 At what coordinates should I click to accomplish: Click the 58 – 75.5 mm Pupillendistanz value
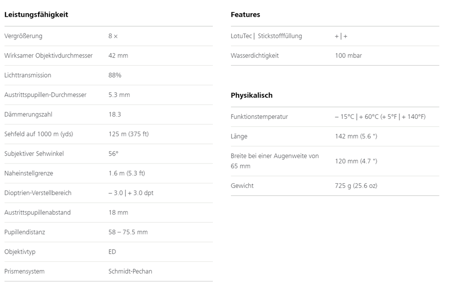pos(128,232)
